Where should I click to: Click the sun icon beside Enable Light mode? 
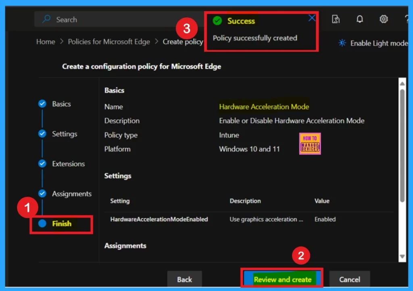click(x=342, y=43)
